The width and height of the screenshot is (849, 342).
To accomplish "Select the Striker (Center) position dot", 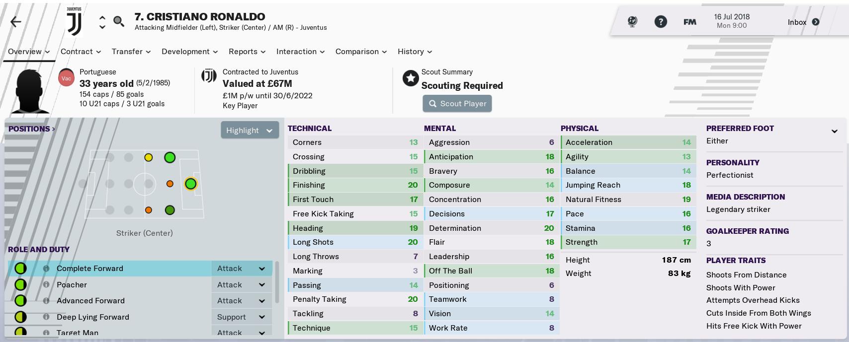I will [x=190, y=184].
